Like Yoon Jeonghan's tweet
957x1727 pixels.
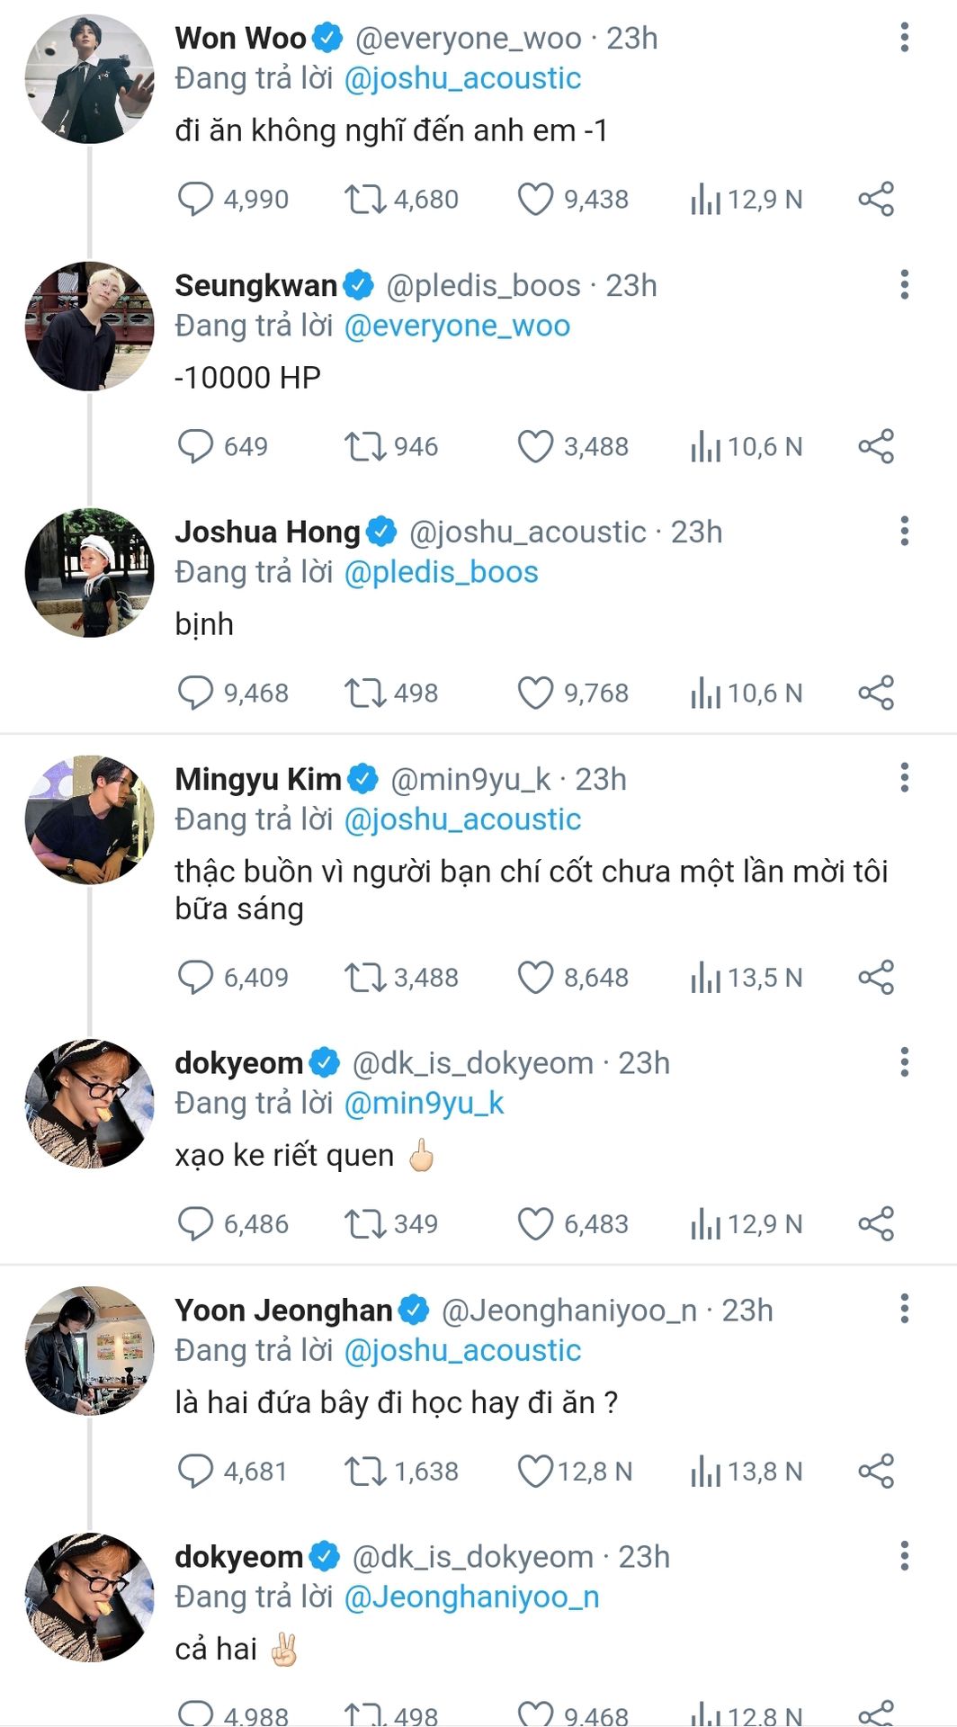(x=535, y=1472)
